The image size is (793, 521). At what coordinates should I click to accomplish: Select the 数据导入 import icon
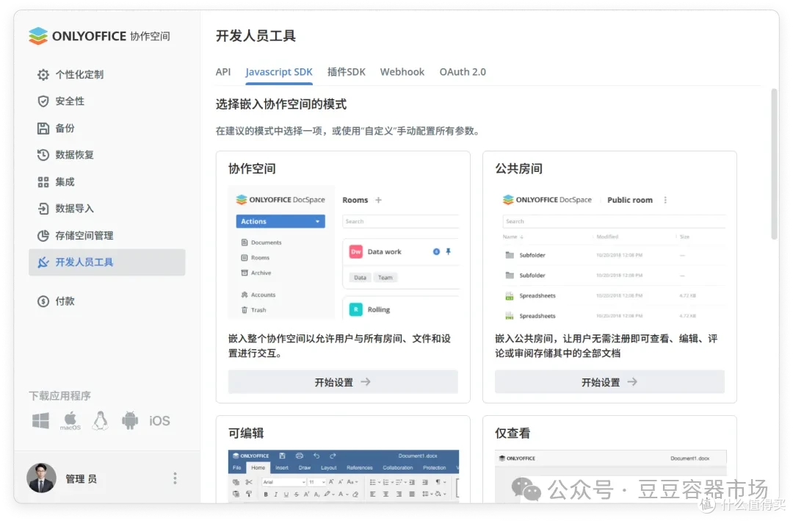(43, 209)
